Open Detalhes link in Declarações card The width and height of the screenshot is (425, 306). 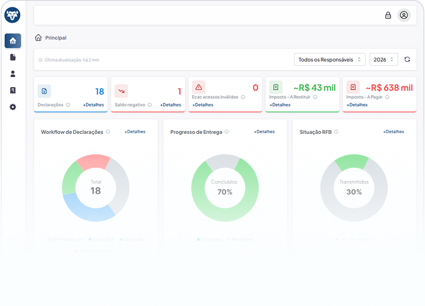(x=93, y=105)
